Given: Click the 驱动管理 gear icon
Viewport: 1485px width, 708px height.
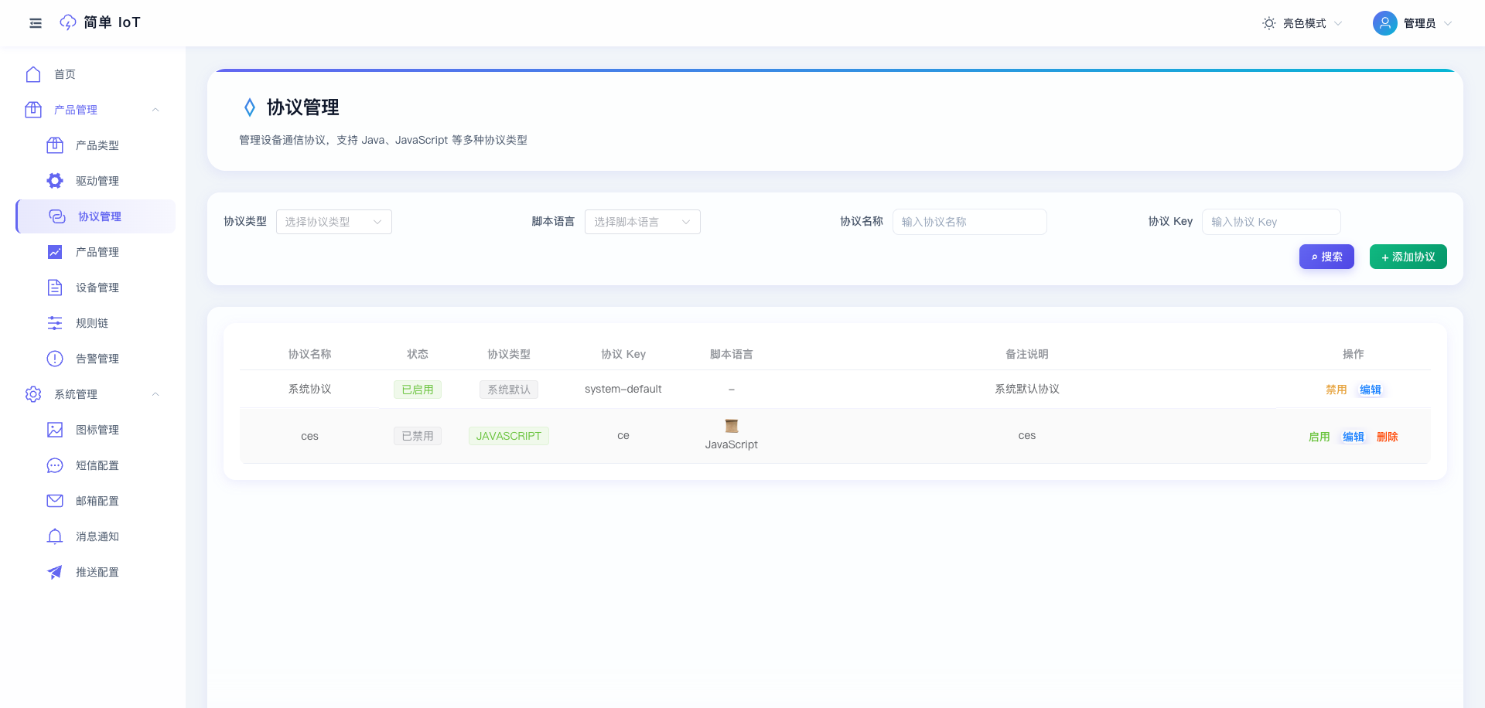Looking at the screenshot, I should point(55,181).
